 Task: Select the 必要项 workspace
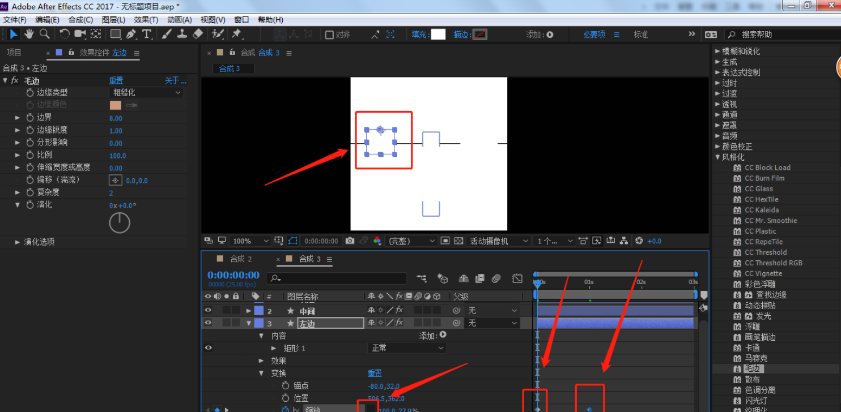click(x=594, y=35)
